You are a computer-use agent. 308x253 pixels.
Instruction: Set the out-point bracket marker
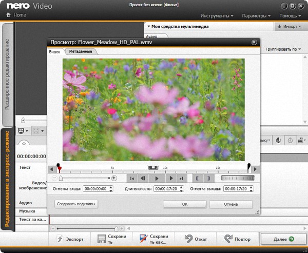[208, 178]
